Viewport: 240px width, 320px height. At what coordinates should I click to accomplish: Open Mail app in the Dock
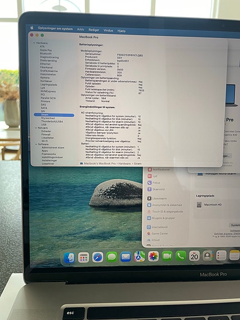click(126, 257)
